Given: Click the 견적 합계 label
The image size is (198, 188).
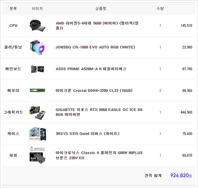Looking at the screenshot, I should pyautogui.click(x=153, y=175).
